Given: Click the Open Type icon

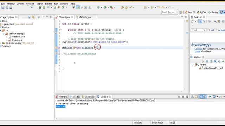Looking at the screenshot, I should tap(122, 7).
